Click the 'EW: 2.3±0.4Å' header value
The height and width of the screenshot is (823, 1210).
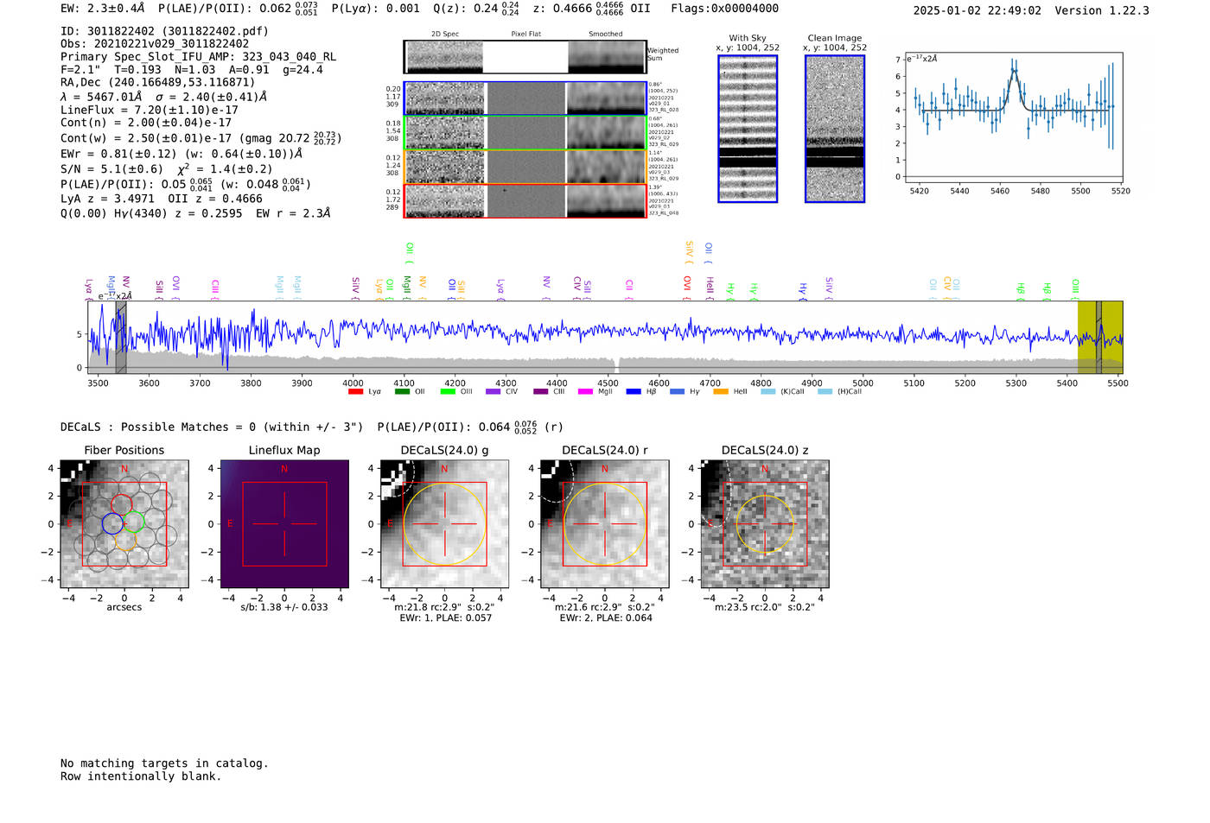pyautogui.click(x=103, y=9)
